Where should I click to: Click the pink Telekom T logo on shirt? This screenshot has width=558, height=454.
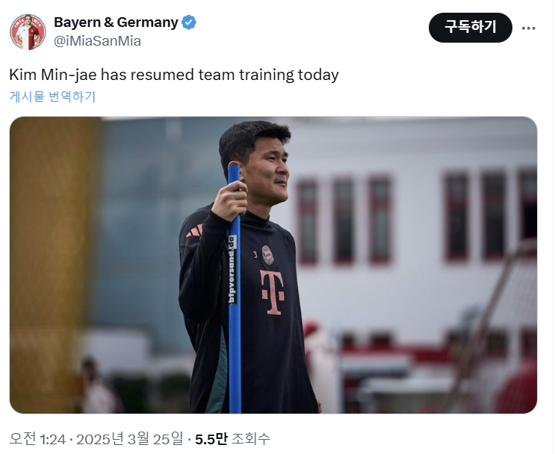click(272, 292)
